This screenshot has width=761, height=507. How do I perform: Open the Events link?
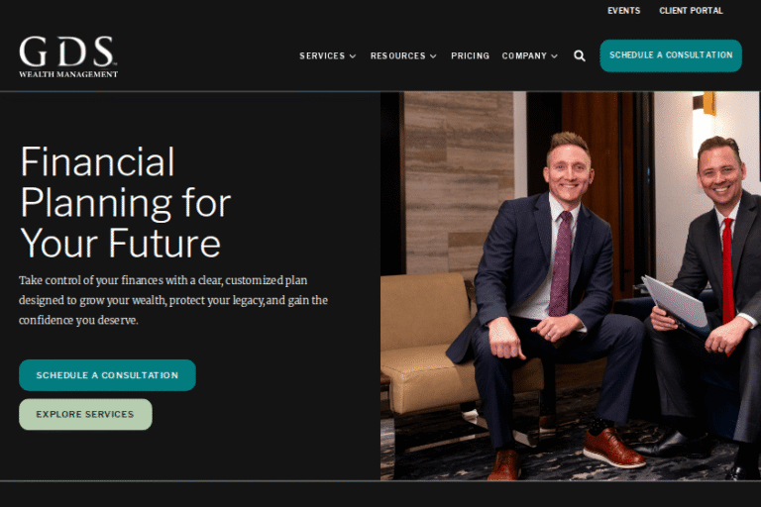pos(623,11)
